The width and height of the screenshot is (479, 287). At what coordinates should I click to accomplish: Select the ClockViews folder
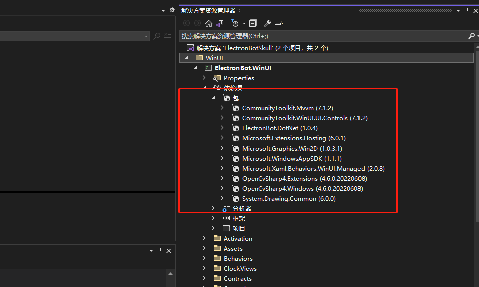240,269
